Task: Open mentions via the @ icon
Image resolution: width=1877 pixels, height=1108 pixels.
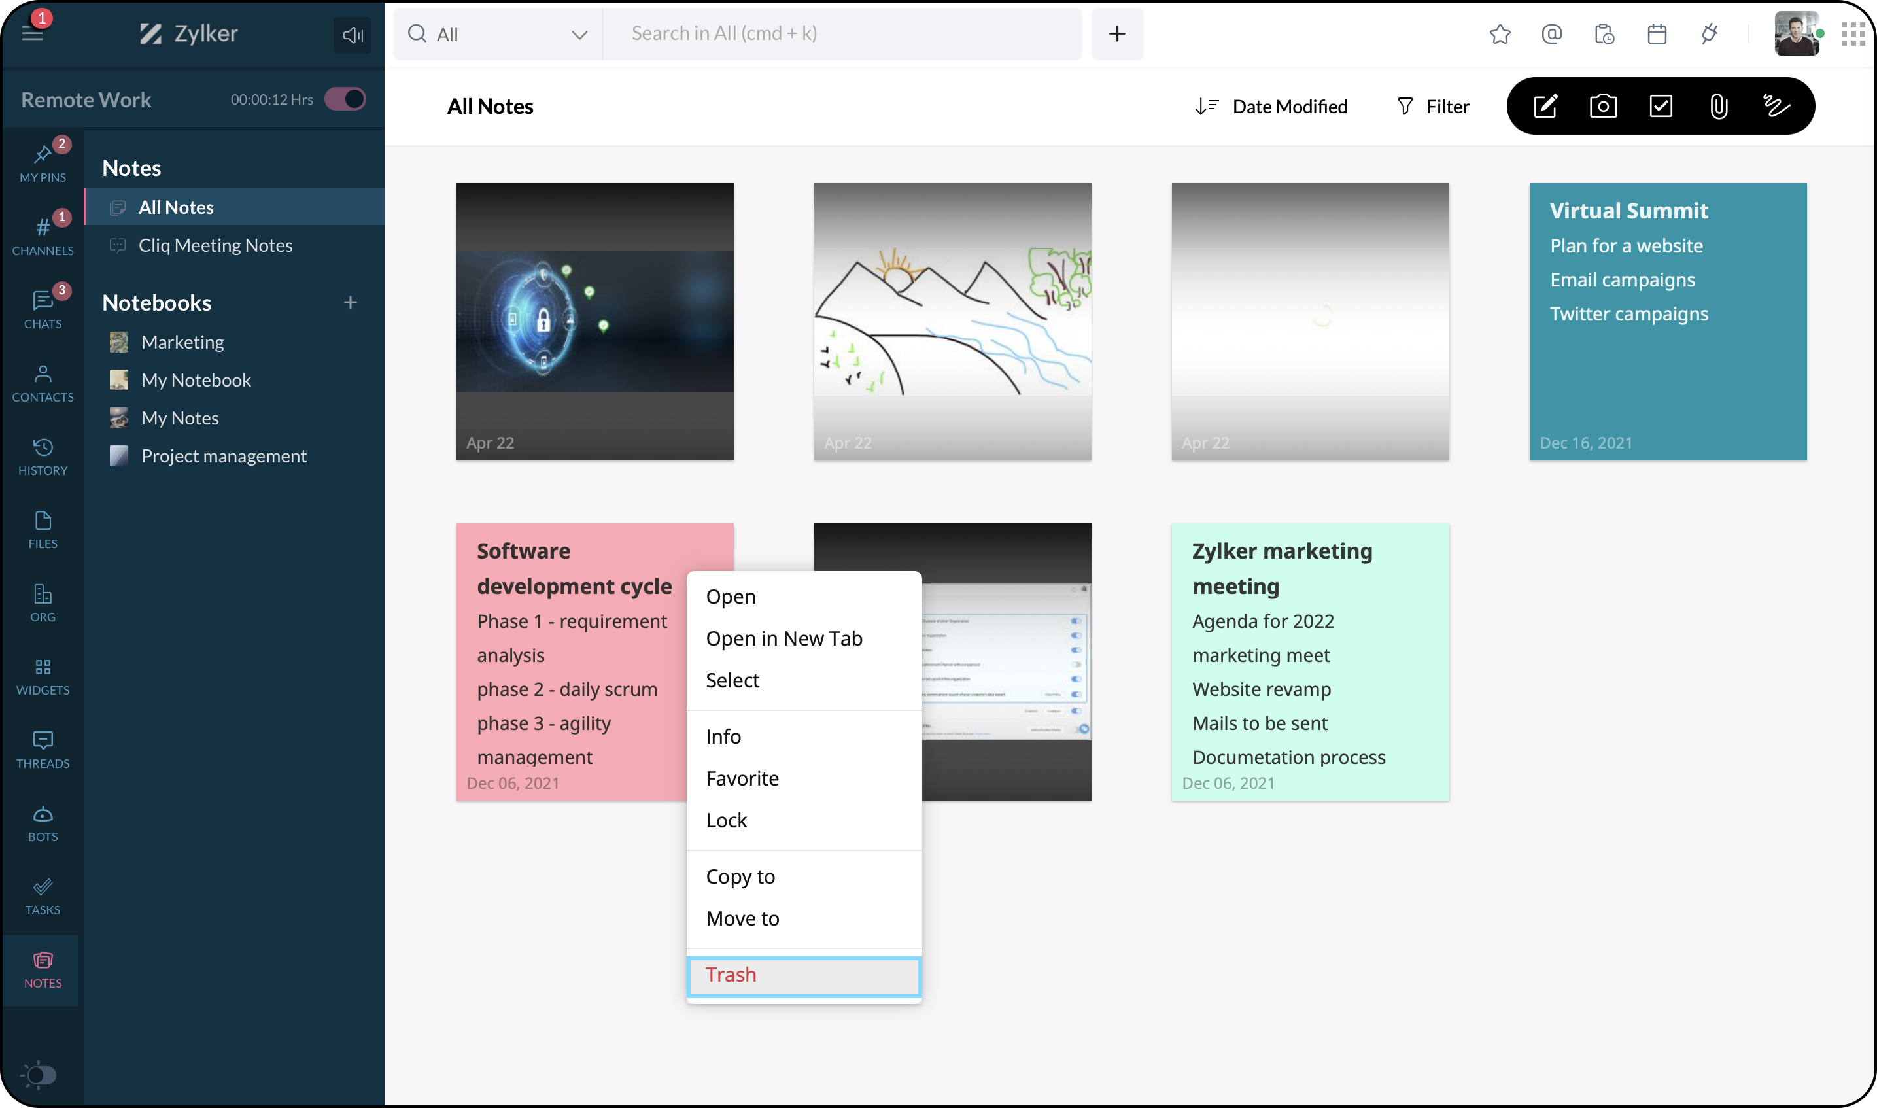Action: tap(1551, 33)
